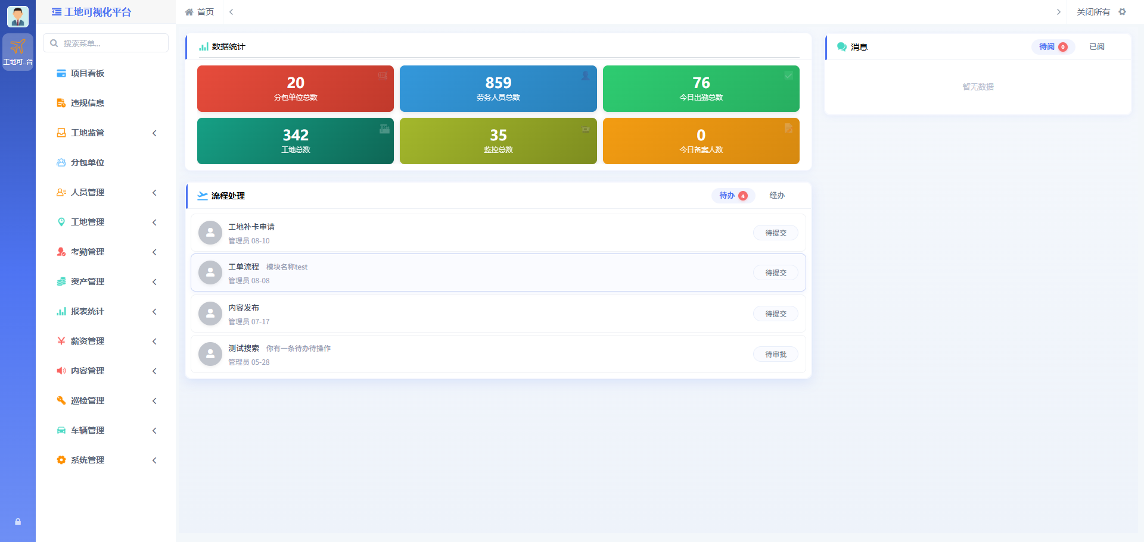Viewport: 1144px width, 542px height.
Task: Expand the 人员管理 menu chevron
Action: pos(155,192)
